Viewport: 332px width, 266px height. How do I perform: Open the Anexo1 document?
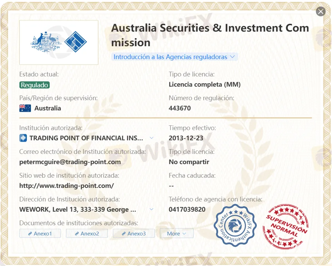40,233
